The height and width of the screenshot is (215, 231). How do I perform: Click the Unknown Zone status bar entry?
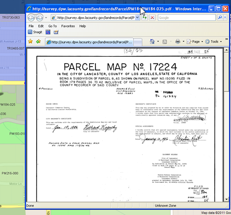pyautogui.click(x=165, y=206)
